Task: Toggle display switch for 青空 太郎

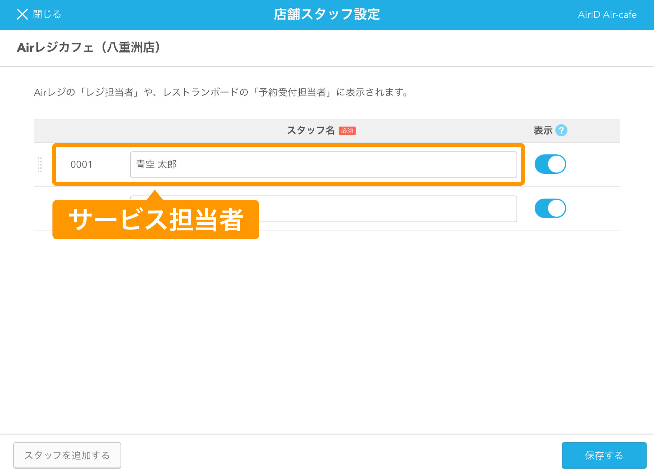Action: coord(550,164)
